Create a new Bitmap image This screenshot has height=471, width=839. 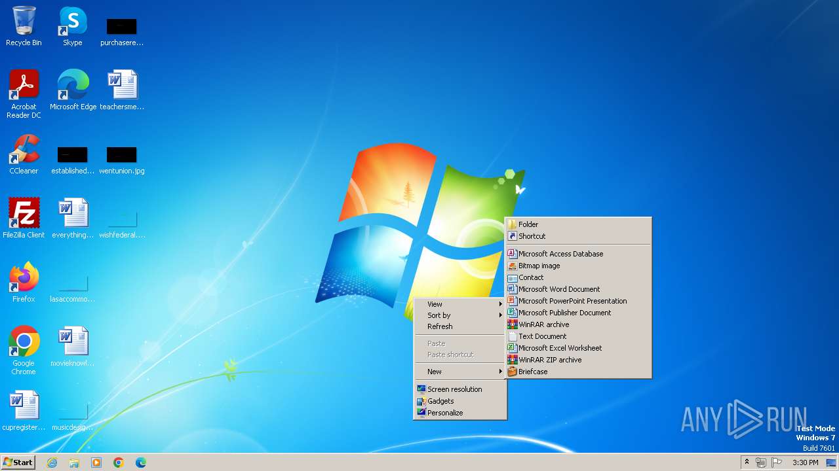578,266
